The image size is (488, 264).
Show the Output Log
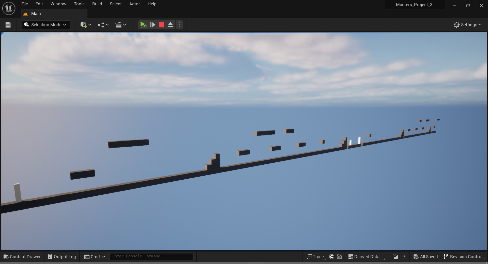62,257
